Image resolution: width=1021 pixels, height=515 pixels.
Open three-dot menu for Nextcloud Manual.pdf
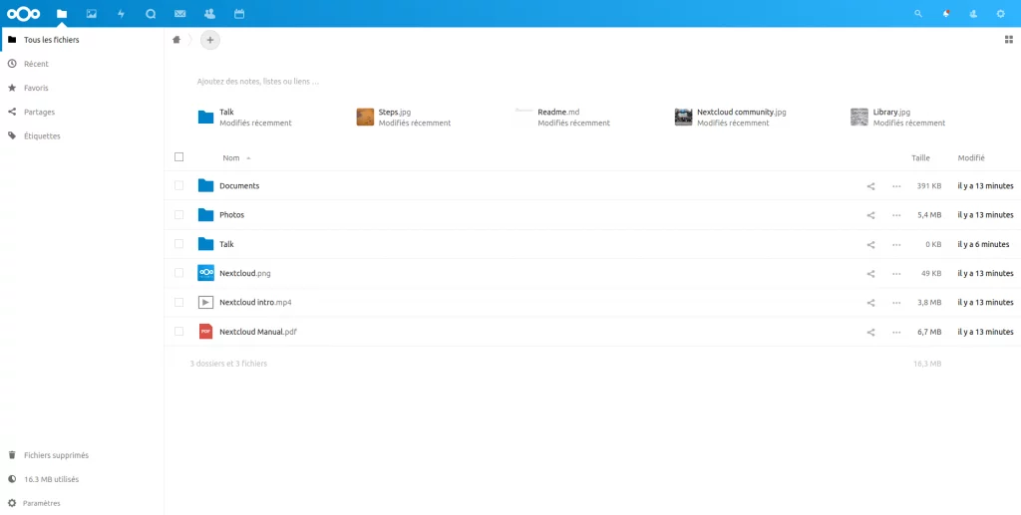click(896, 333)
